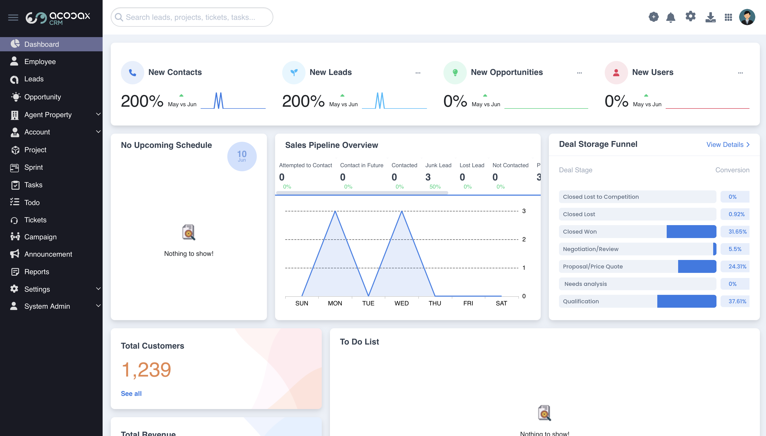Open the notifications bell
The height and width of the screenshot is (436, 766).
pyautogui.click(x=671, y=17)
